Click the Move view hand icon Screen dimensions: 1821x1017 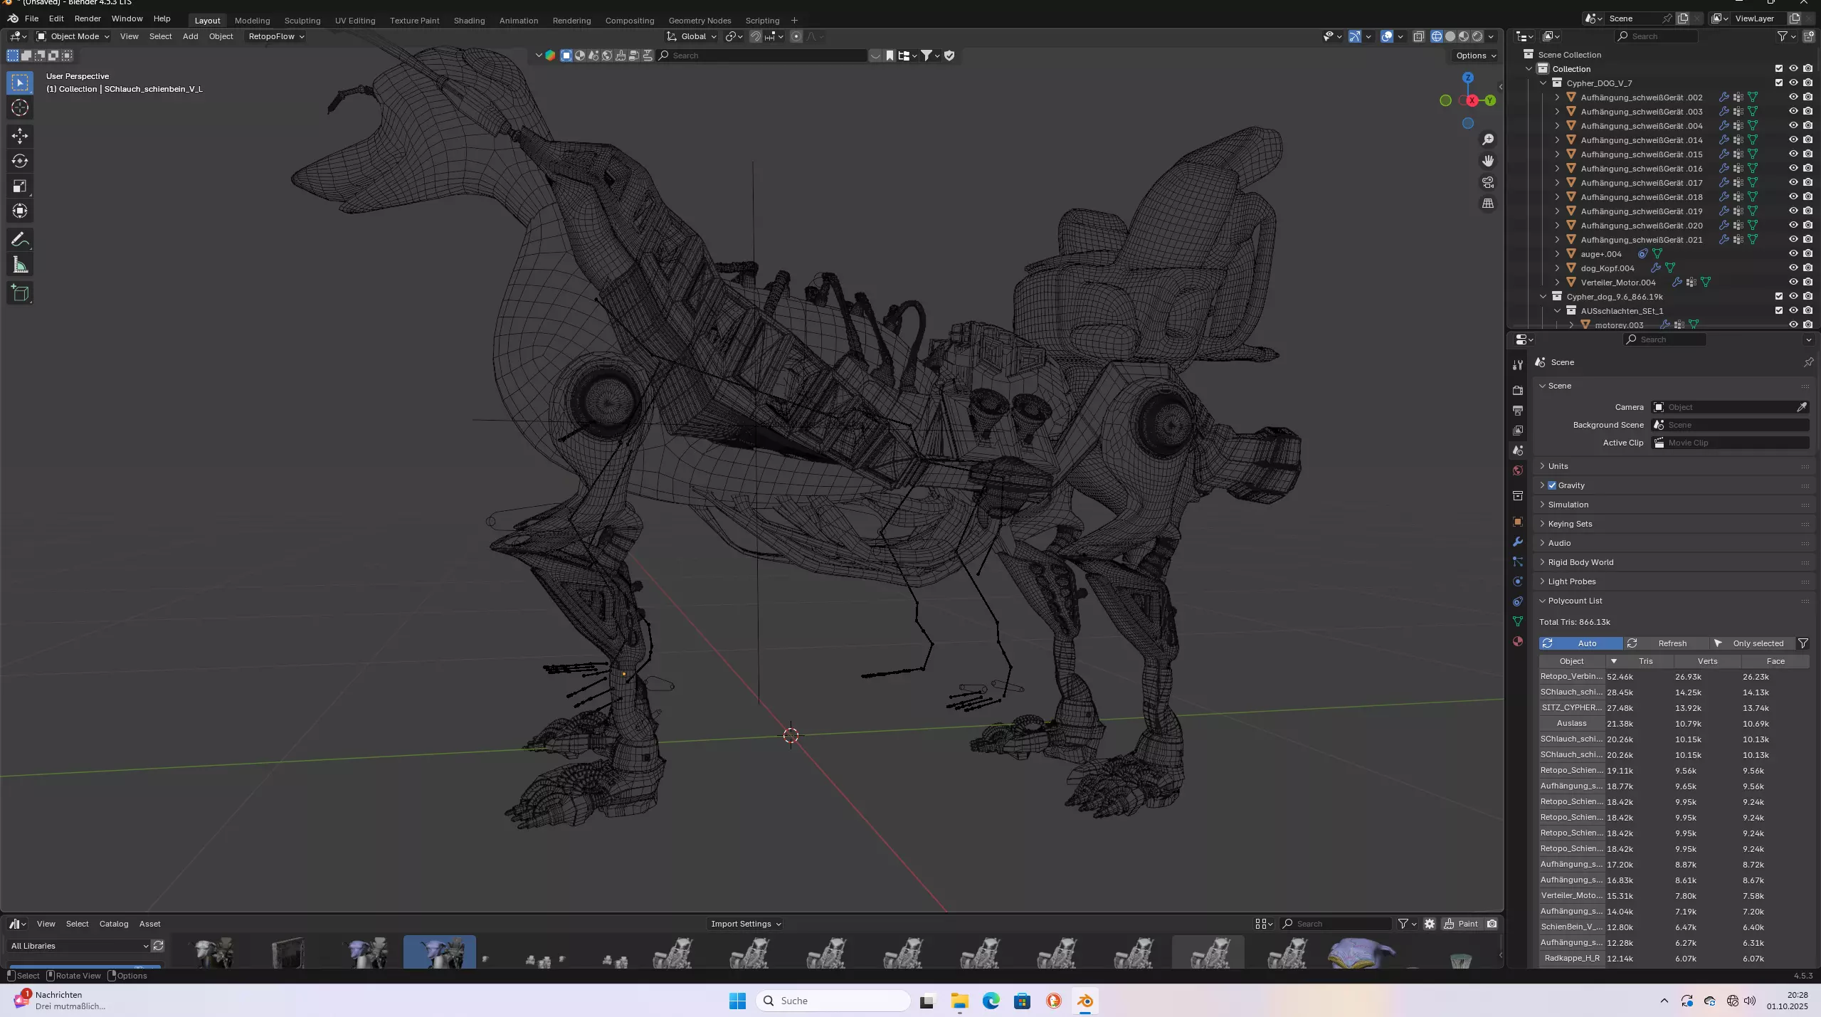[x=1487, y=161]
